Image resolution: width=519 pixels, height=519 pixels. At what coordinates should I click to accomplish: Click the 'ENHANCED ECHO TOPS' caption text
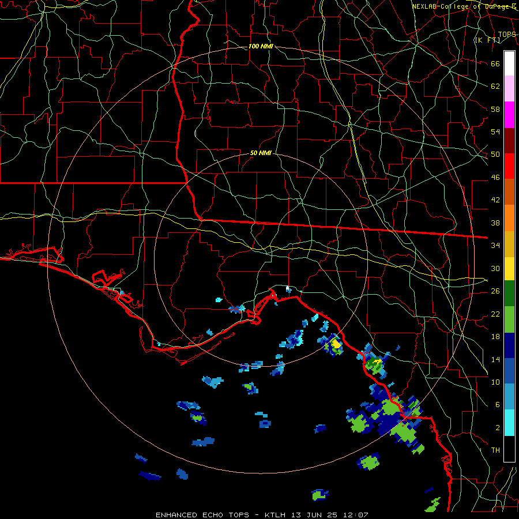tap(202, 515)
